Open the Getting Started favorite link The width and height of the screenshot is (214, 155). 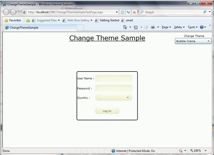(107, 20)
